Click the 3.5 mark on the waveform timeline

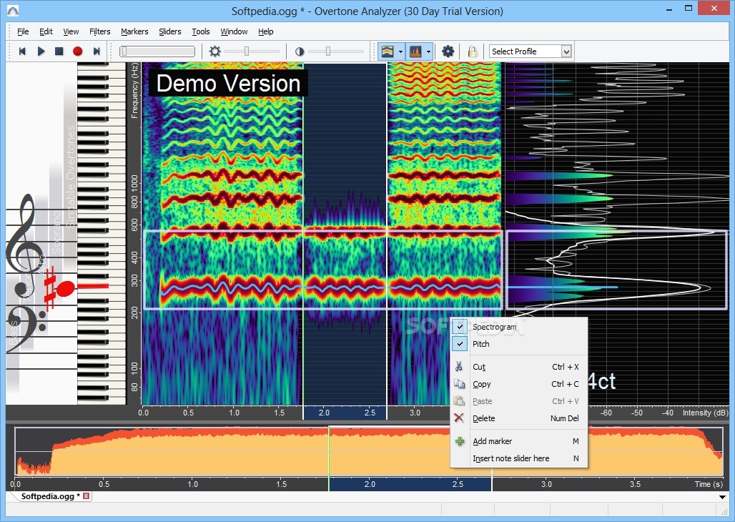(635, 484)
